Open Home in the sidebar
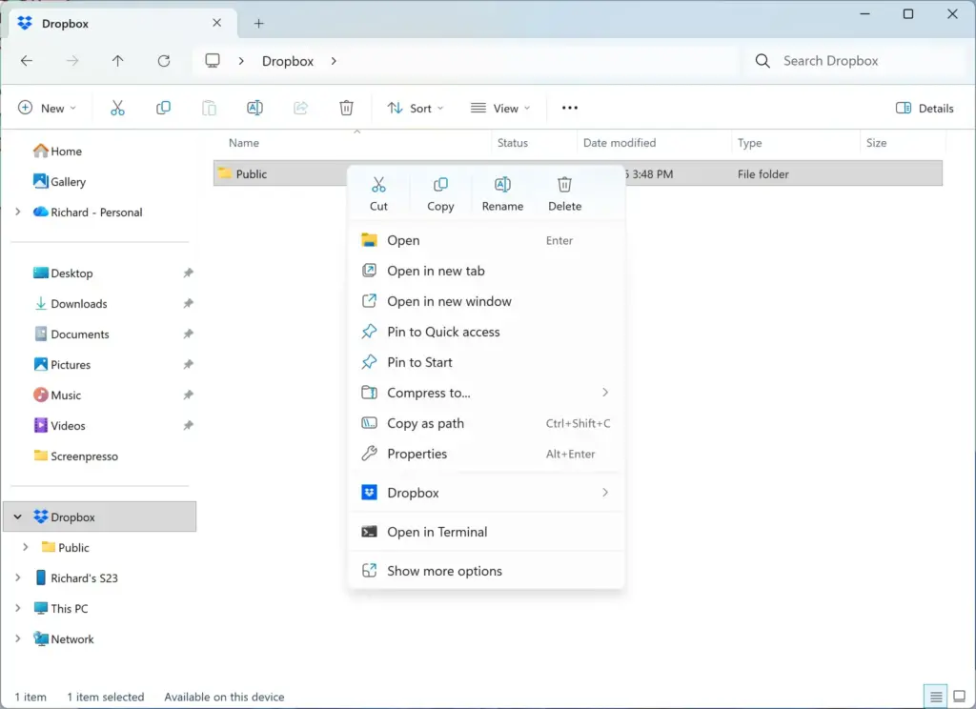Image resolution: width=976 pixels, height=709 pixels. [66, 152]
